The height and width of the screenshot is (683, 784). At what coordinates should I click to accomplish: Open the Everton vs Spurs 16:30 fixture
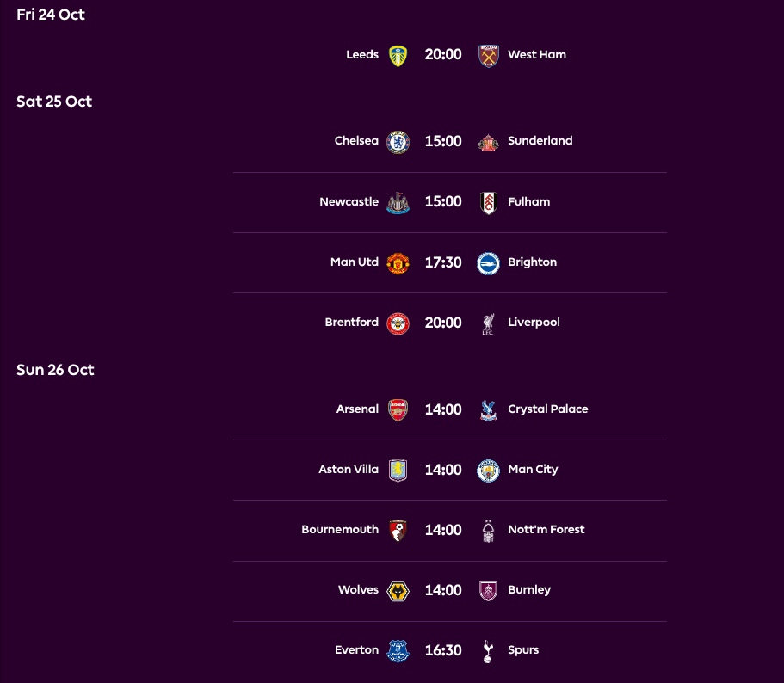click(x=443, y=650)
